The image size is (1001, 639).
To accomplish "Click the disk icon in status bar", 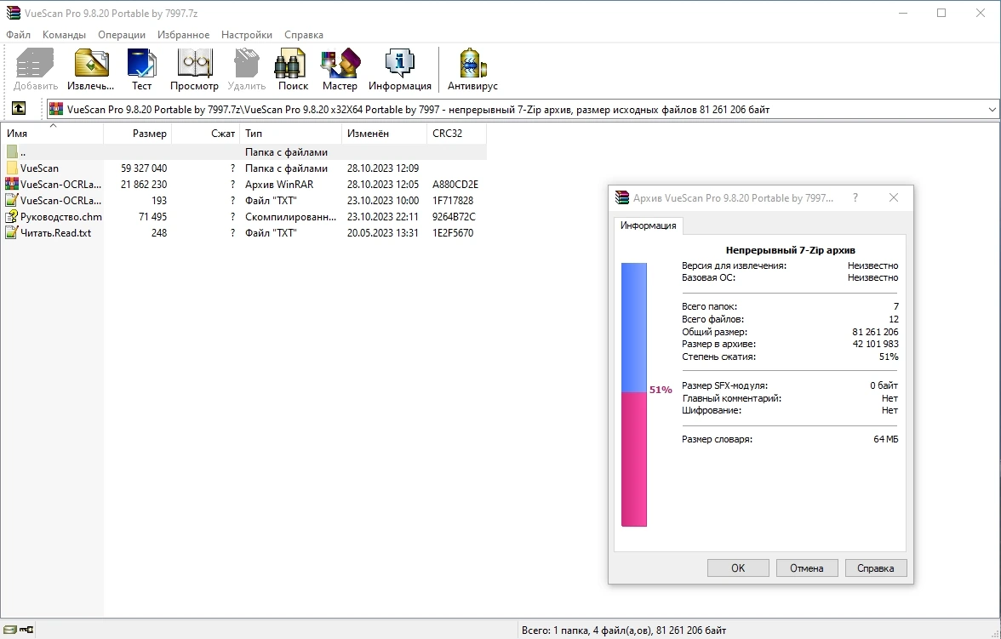I will click(10, 630).
